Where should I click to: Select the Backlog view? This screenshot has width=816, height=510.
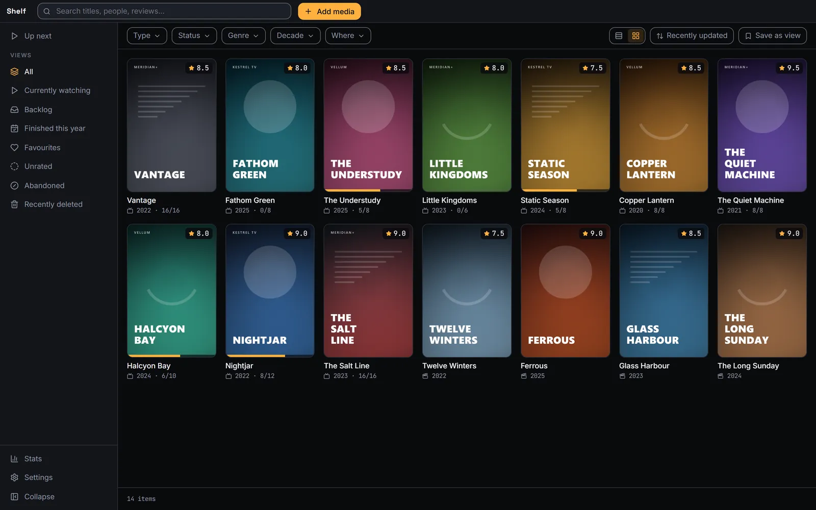point(59,110)
